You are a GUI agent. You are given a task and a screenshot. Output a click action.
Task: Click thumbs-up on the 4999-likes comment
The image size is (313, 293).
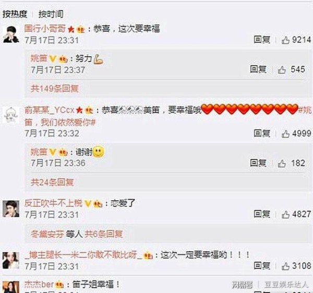[x=285, y=134]
